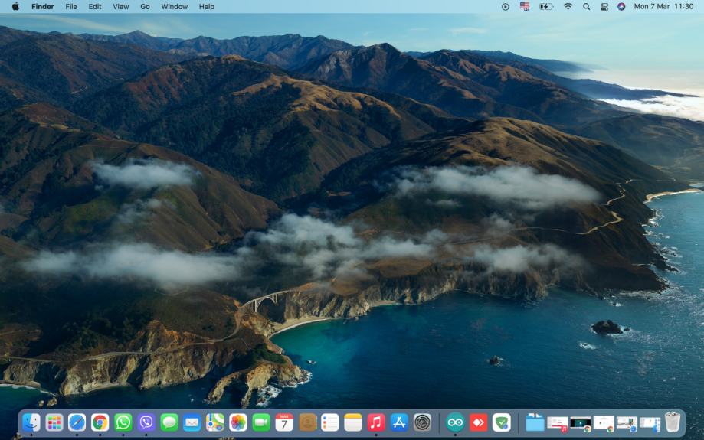This screenshot has width=704, height=440.
Task: Show the battery status menu
Action: point(545,6)
